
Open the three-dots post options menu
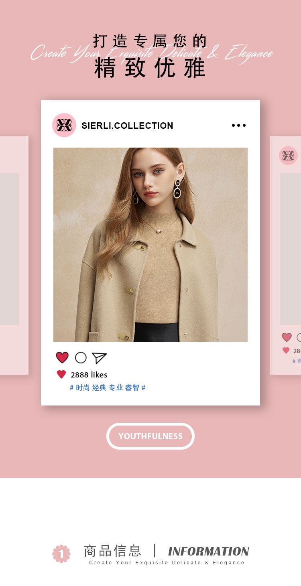(x=239, y=126)
